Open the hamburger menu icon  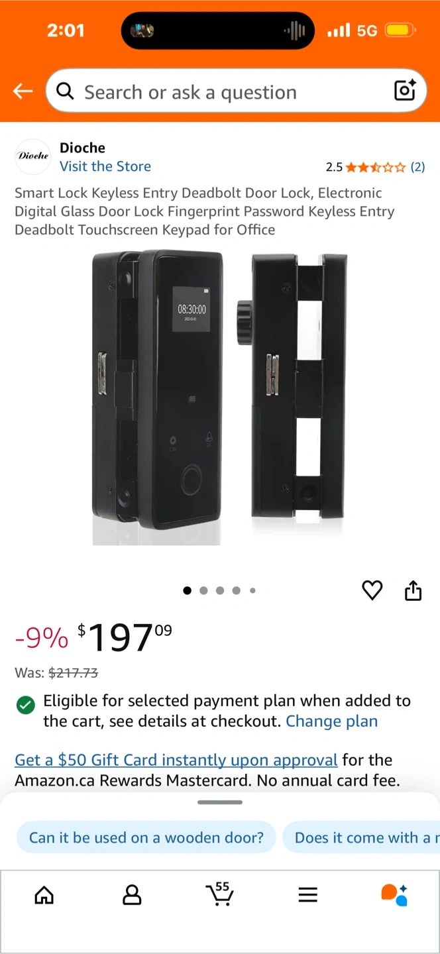[307, 896]
